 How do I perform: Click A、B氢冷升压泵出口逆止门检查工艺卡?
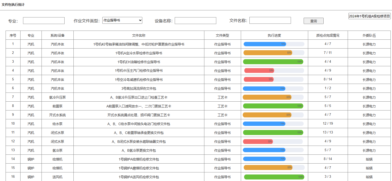coord(139,97)
